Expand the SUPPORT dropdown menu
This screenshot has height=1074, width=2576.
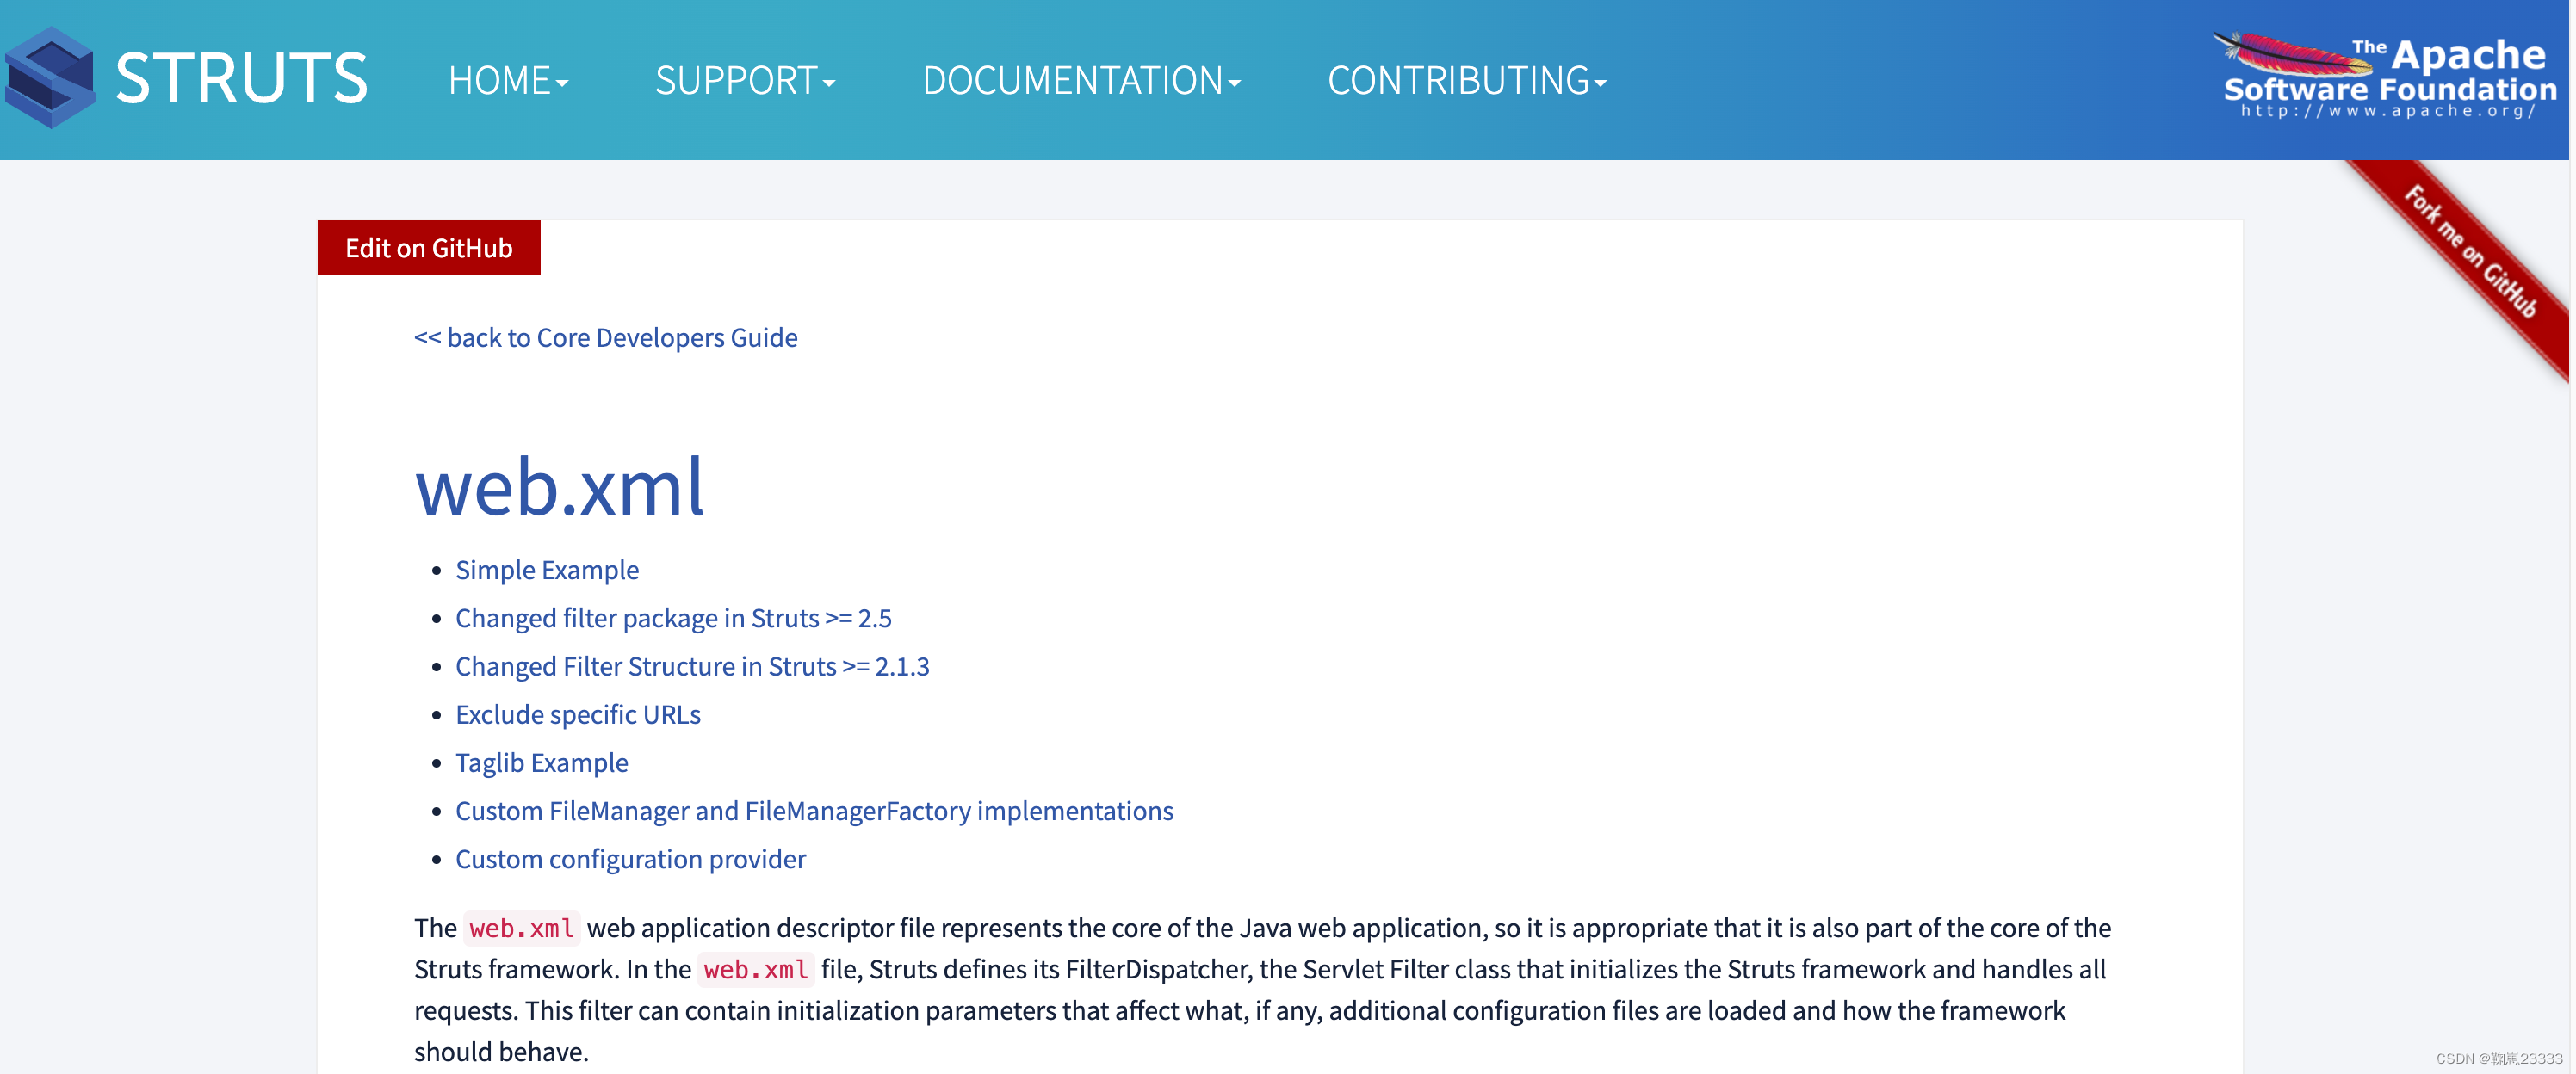(x=745, y=81)
